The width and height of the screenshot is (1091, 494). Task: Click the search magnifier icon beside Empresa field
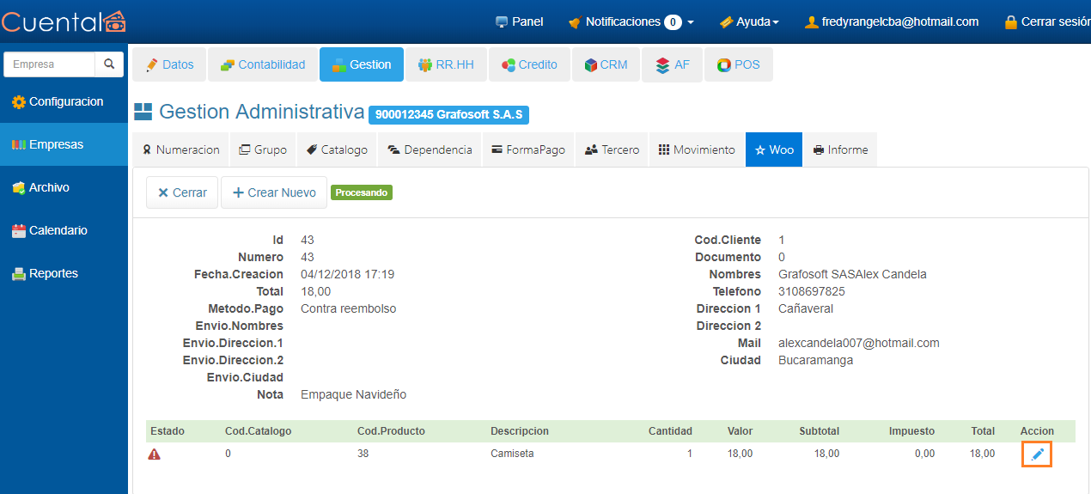pyautogui.click(x=109, y=64)
